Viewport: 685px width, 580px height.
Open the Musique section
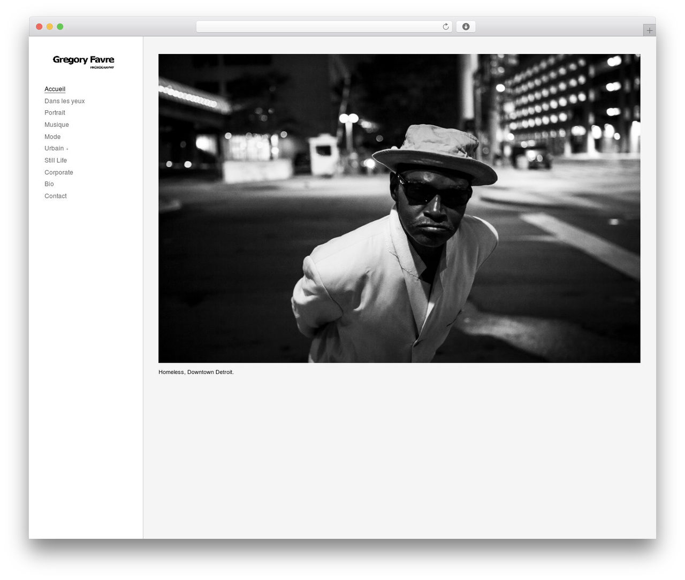point(57,125)
